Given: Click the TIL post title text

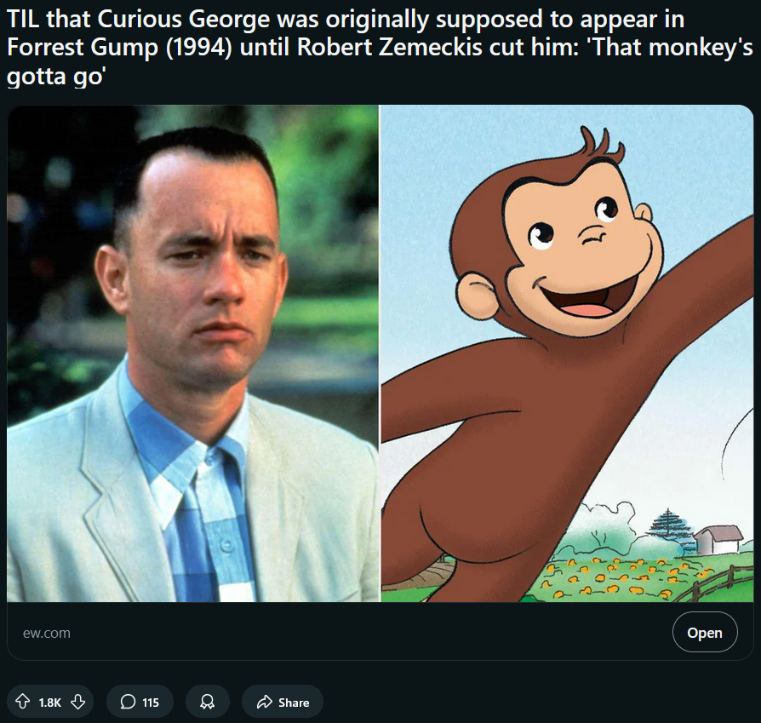Looking at the screenshot, I should [x=380, y=47].
